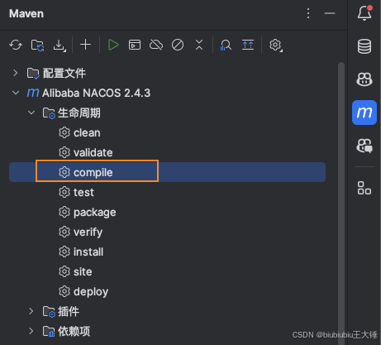Click the 依赖项 folder icon
This screenshot has width=381, height=345.
click(x=49, y=331)
